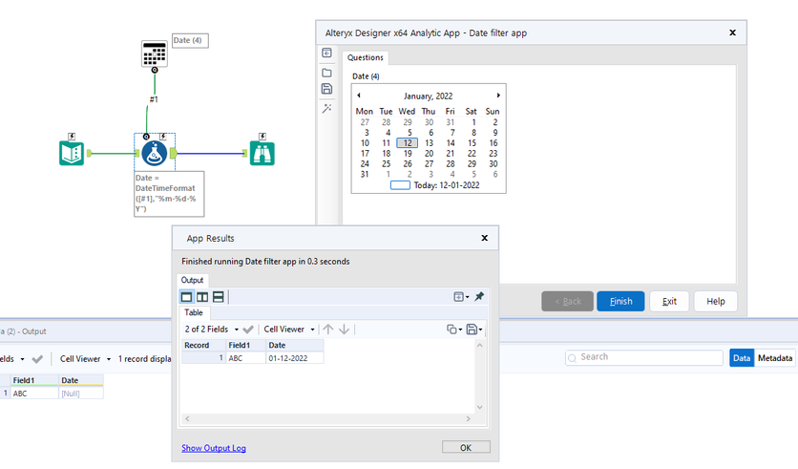This screenshot has height=469, width=798.
Task: Click the magic wand icon in Analytic App sidebar
Action: pos(326,108)
